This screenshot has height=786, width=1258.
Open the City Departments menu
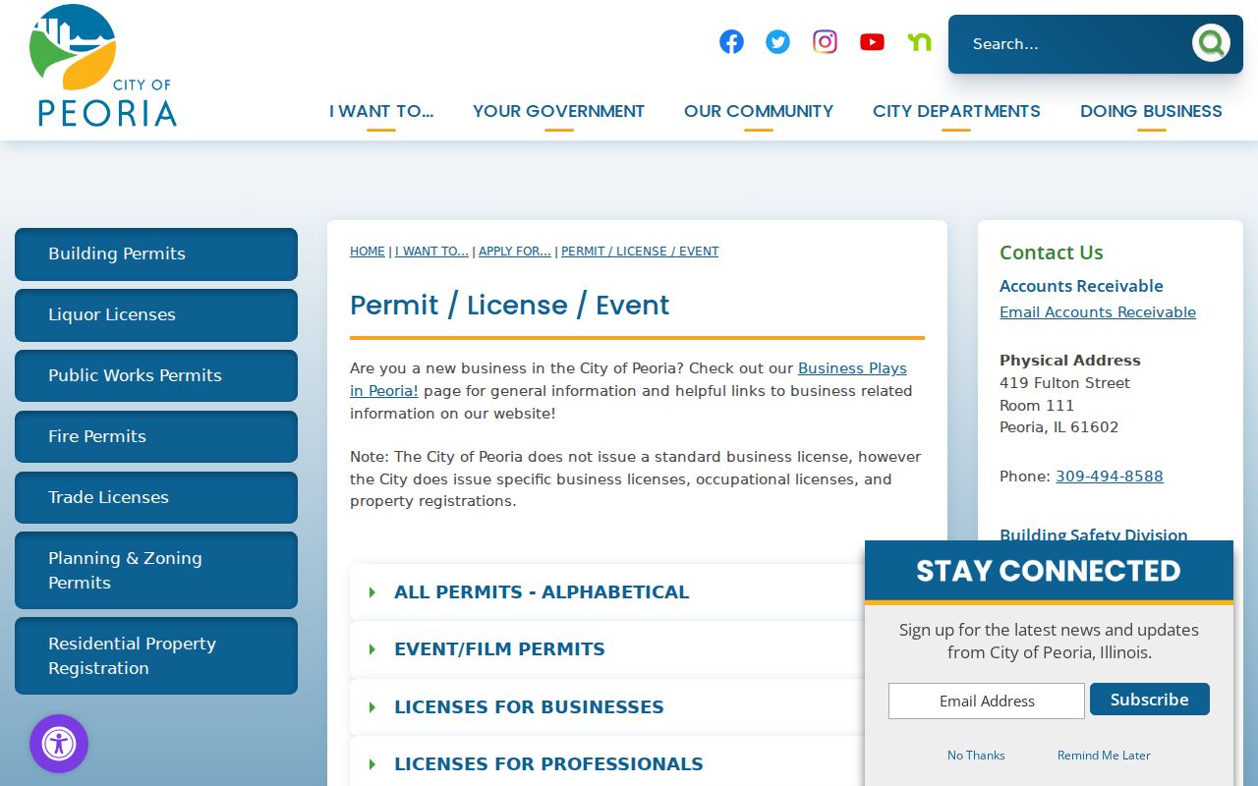956,112
